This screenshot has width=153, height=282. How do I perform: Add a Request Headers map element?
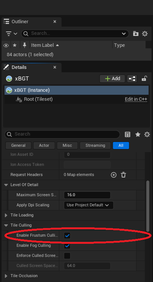click(114, 175)
